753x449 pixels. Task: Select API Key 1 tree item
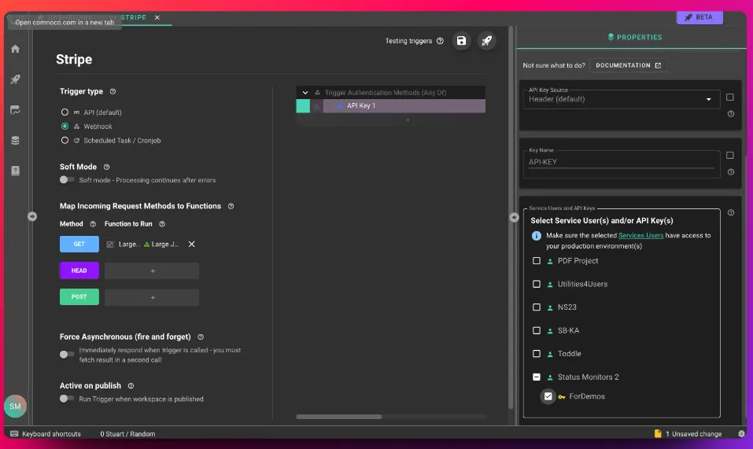[361, 106]
